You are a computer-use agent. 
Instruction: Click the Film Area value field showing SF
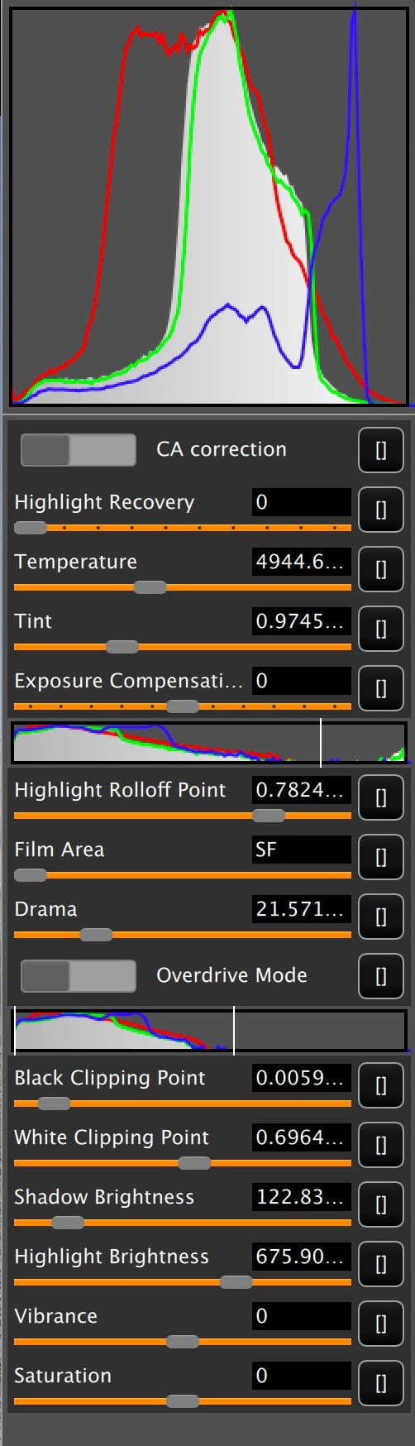click(x=302, y=850)
